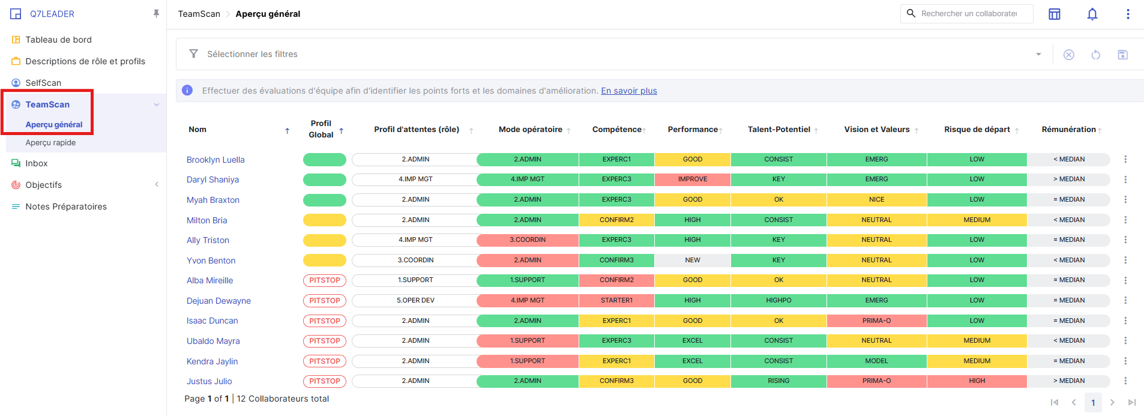Viewport: 1144px width, 416px height.
Task: Click the En savoir plus link
Action: (628, 91)
